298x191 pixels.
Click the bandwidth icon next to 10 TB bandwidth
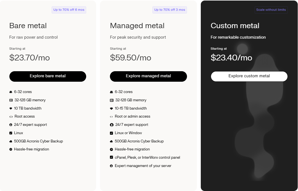(11, 108)
